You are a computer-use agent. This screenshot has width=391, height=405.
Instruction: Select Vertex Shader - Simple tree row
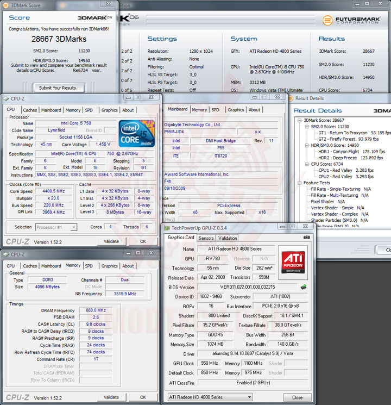(338, 208)
